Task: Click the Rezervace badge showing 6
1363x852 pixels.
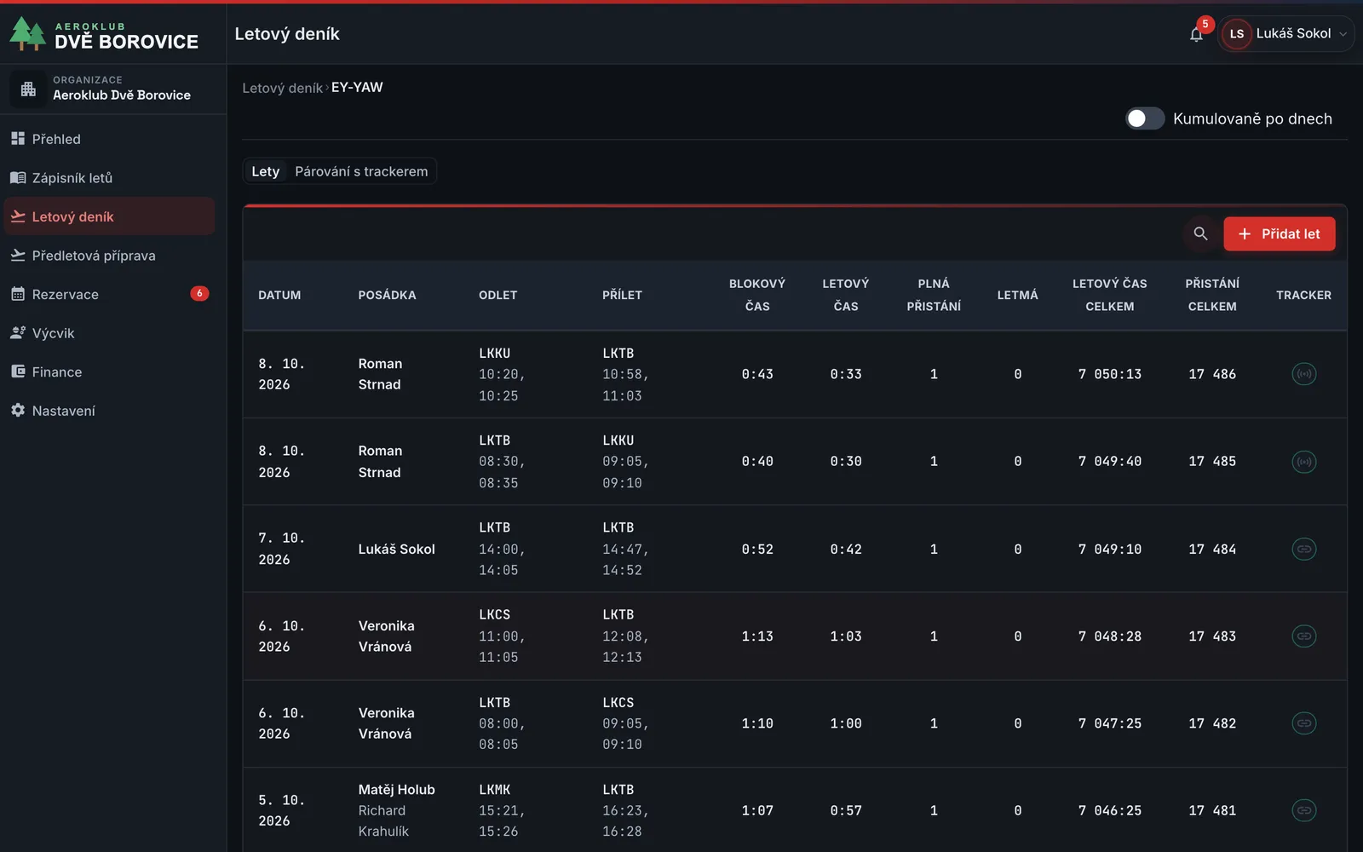Action: pyautogui.click(x=199, y=294)
